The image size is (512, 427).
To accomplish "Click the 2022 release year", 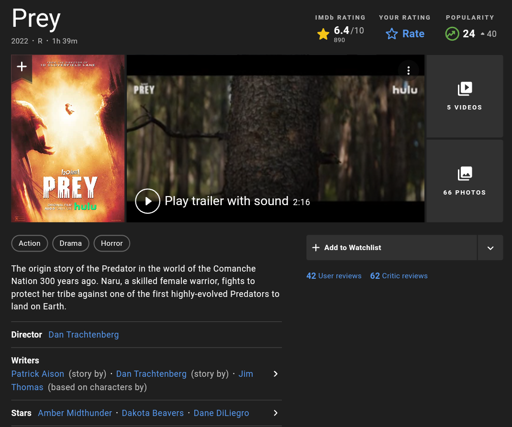I will point(20,41).
